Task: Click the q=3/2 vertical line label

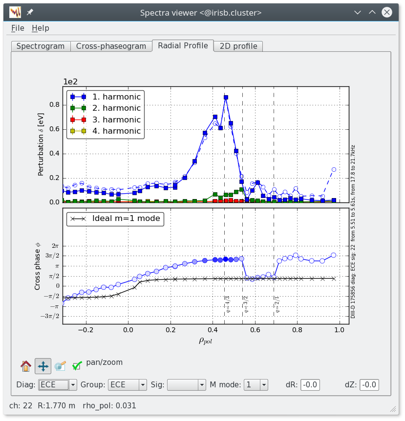Action: (246, 304)
